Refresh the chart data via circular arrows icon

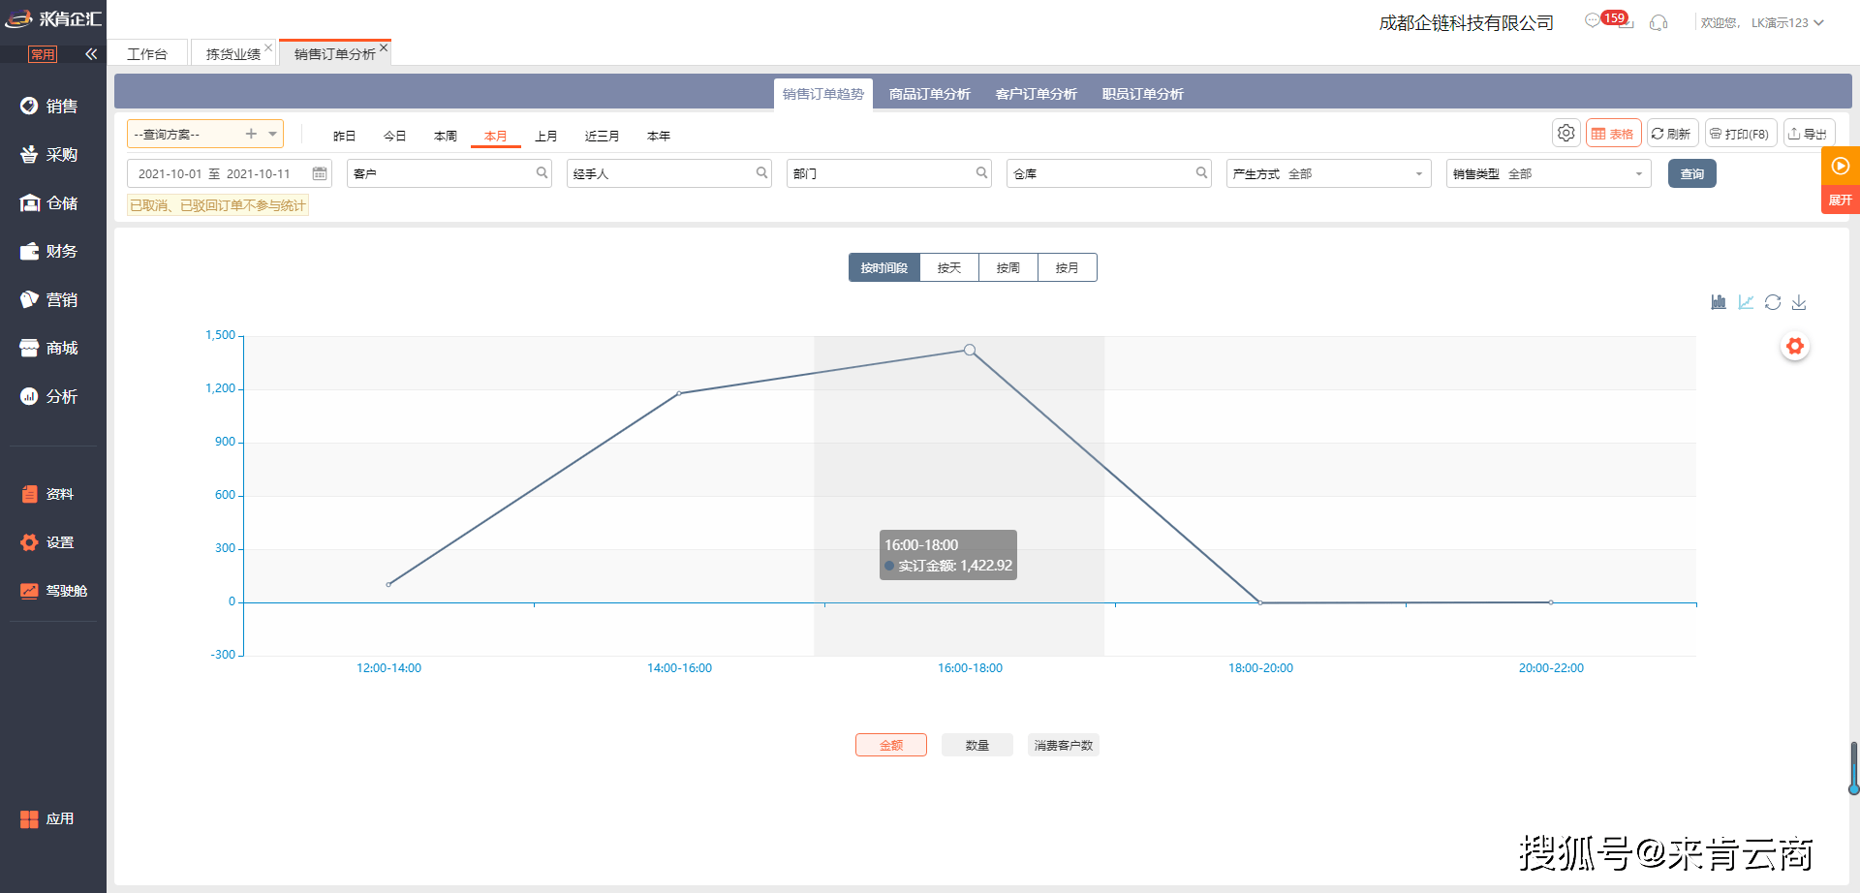click(x=1773, y=301)
